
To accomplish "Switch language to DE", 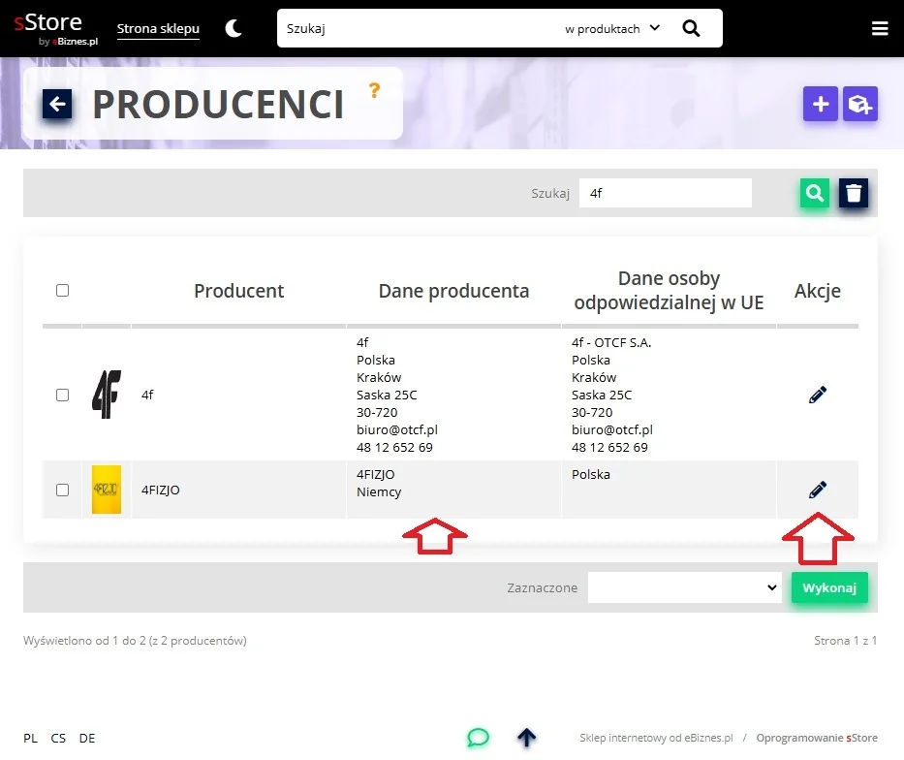I will pyautogui.click(x=87, y=738).
